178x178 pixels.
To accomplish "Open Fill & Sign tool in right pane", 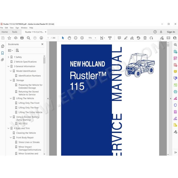I will point(175,119).
